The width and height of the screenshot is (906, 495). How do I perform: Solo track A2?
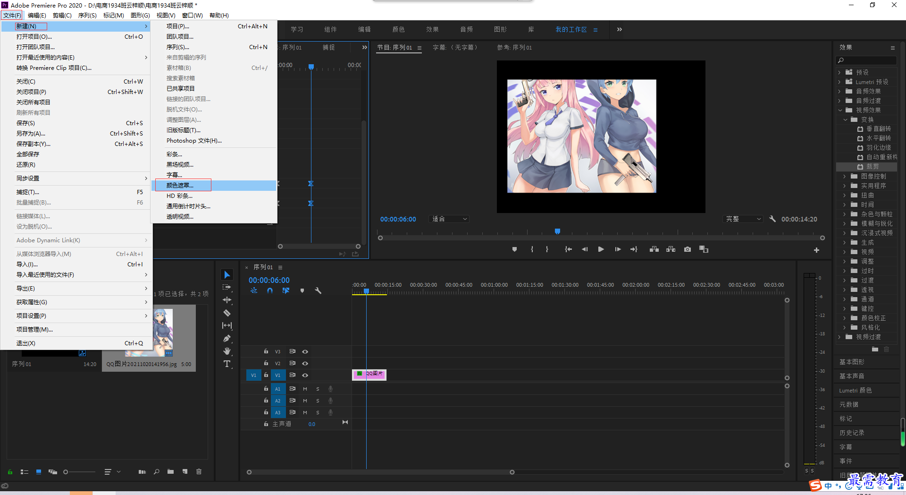[x=318, y=401]
